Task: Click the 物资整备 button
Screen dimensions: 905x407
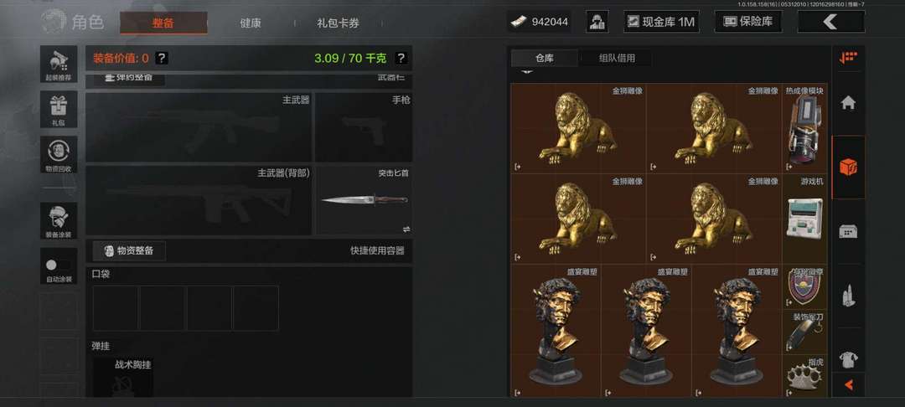Action: [129, 250]
